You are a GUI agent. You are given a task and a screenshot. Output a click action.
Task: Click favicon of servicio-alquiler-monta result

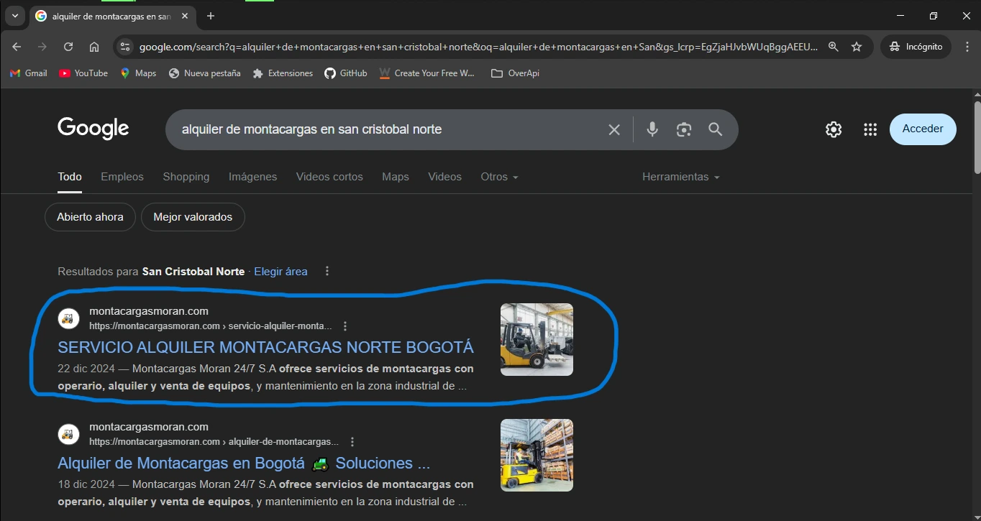(68, 318)
